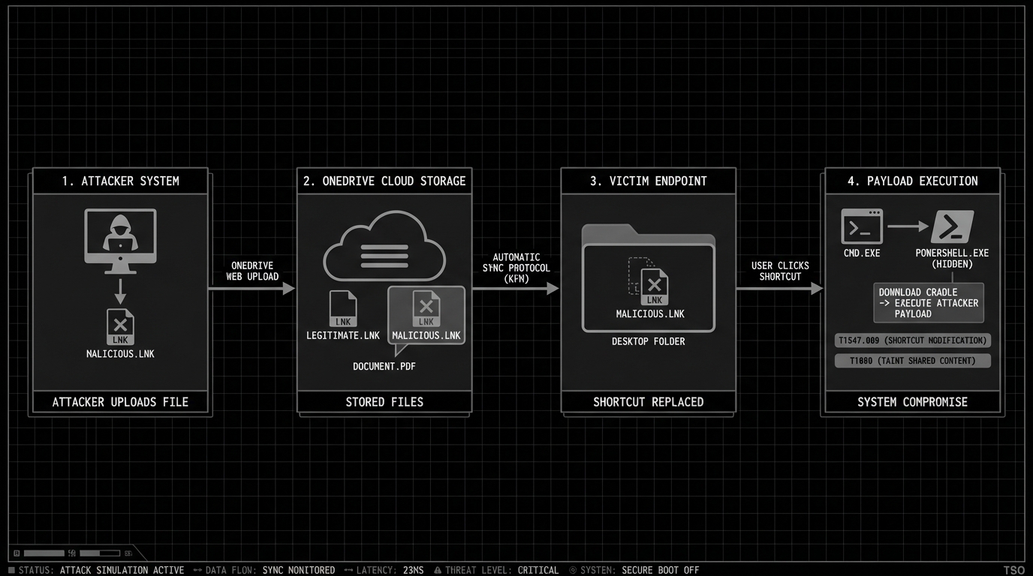
Task: Select the highlighted MALICIOUS.LNK file in OneDrive
Action: point(426,315)
